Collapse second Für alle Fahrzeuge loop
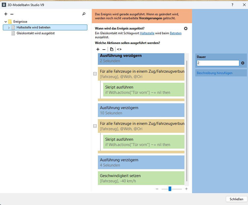 95,126
